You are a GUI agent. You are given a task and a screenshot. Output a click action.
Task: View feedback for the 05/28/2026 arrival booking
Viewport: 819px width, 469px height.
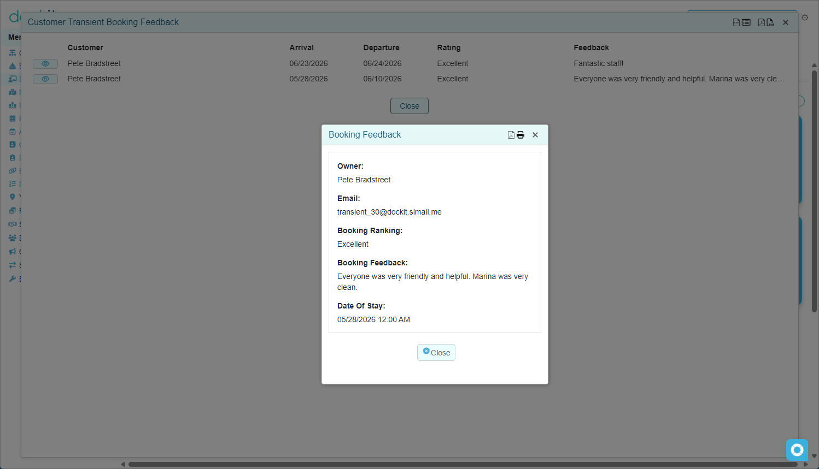45,79
